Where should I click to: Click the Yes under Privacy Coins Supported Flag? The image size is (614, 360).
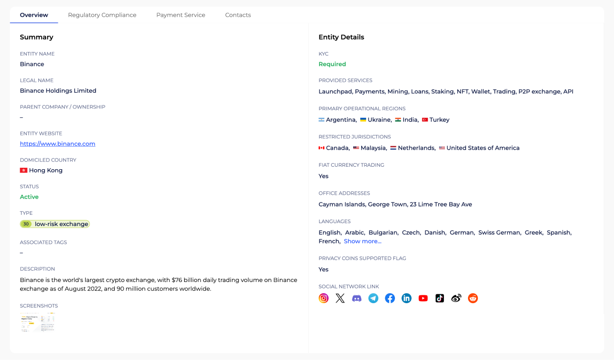click(323, 269)
